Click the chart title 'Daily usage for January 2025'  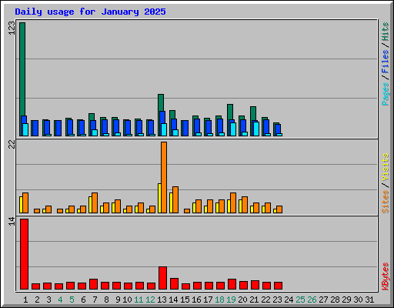[90, 12]
